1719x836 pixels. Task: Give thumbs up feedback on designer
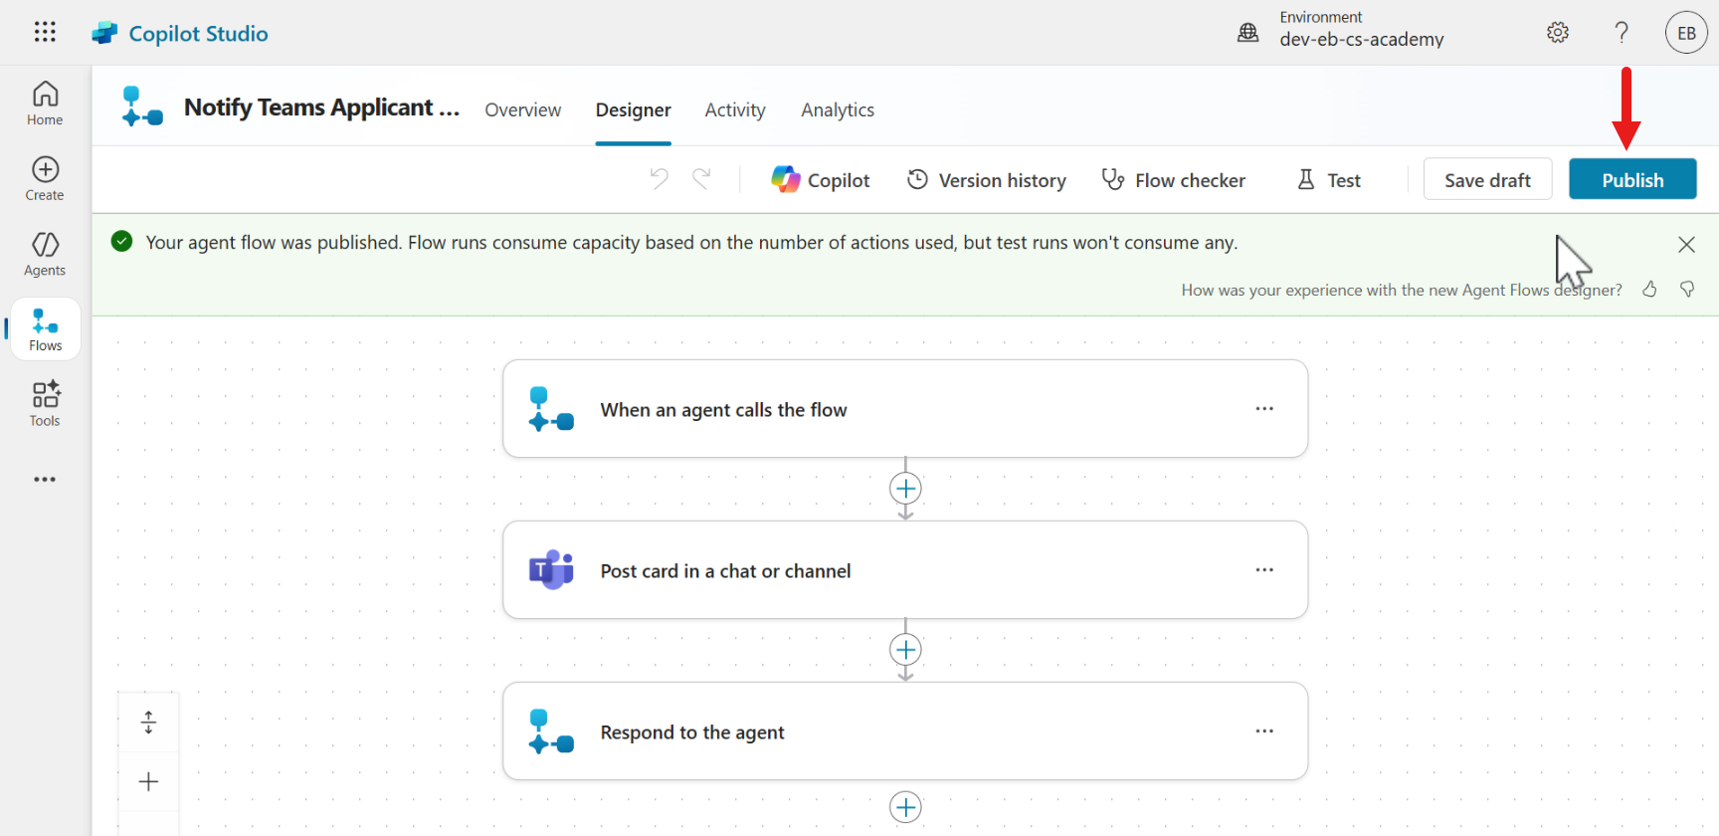(x=1649, y=290)
